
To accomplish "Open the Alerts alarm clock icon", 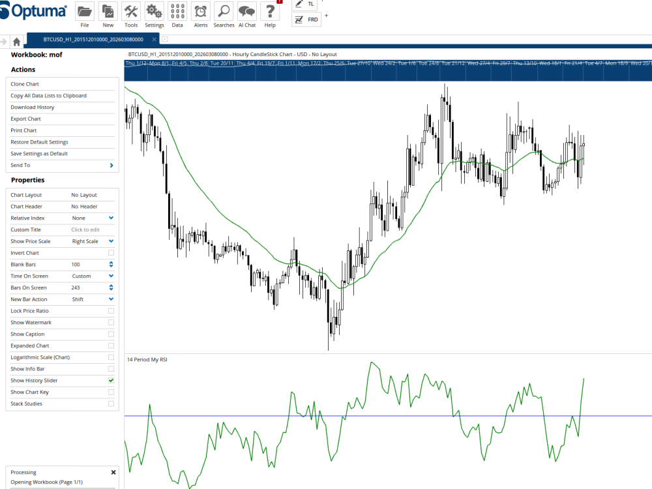I will point(201,12).
